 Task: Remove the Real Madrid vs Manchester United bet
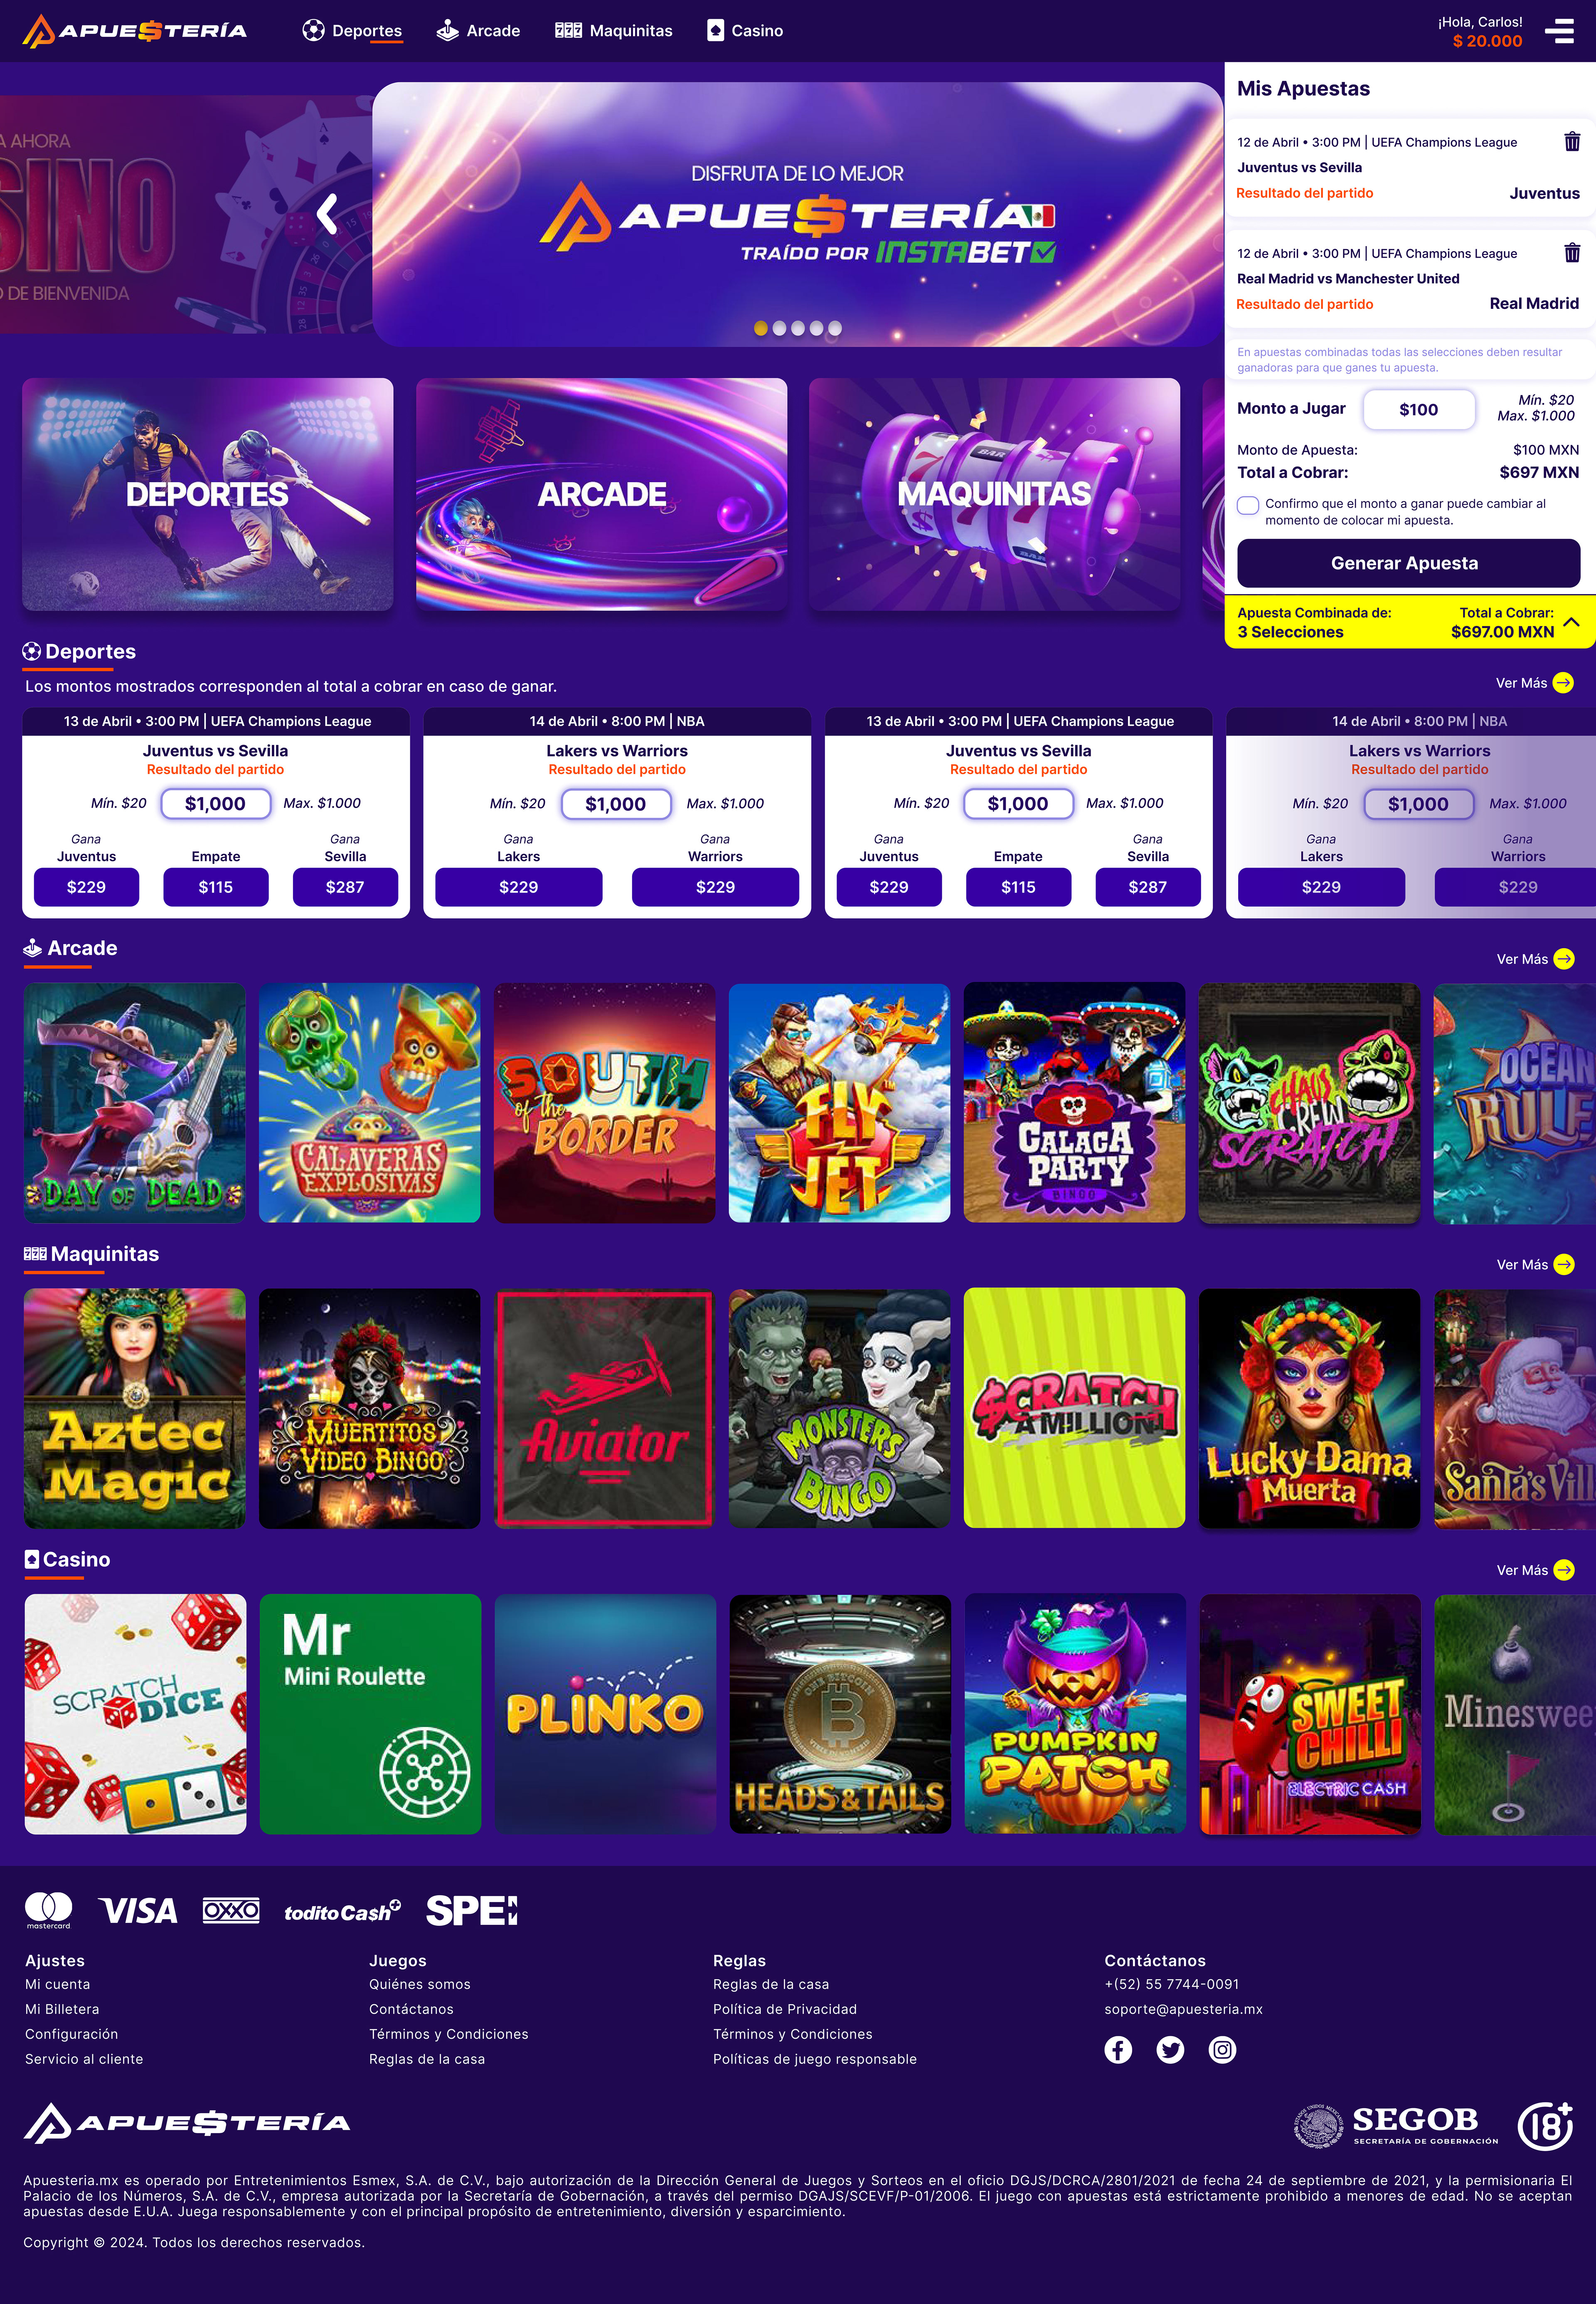(1572, 253)
